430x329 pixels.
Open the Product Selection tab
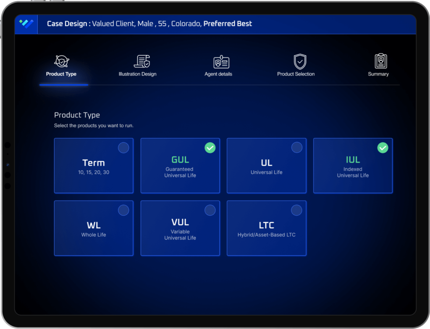(x=296, y=74)
